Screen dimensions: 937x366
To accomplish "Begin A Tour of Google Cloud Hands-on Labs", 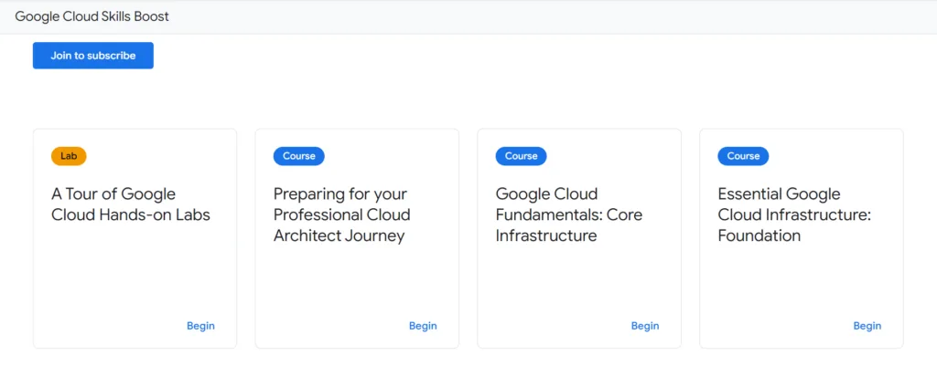I will (x=200, y=326).
